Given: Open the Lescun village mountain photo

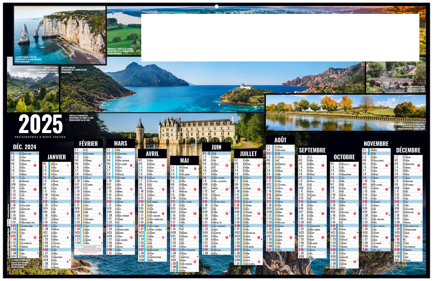Looking at the screenshot, I should pos(33,89).
